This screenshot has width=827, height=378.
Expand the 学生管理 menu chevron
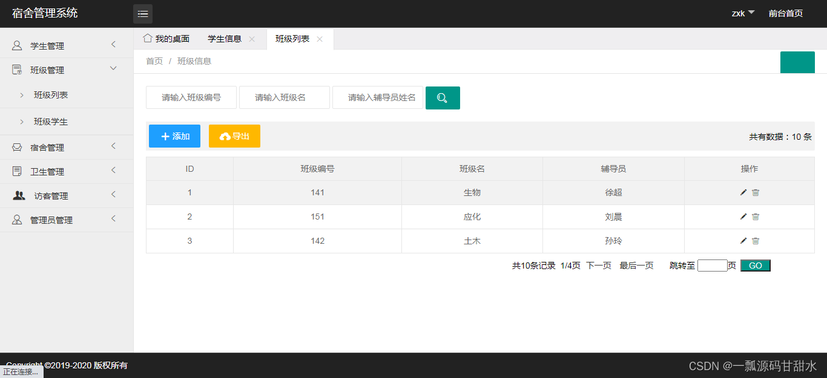click(113, 44)
